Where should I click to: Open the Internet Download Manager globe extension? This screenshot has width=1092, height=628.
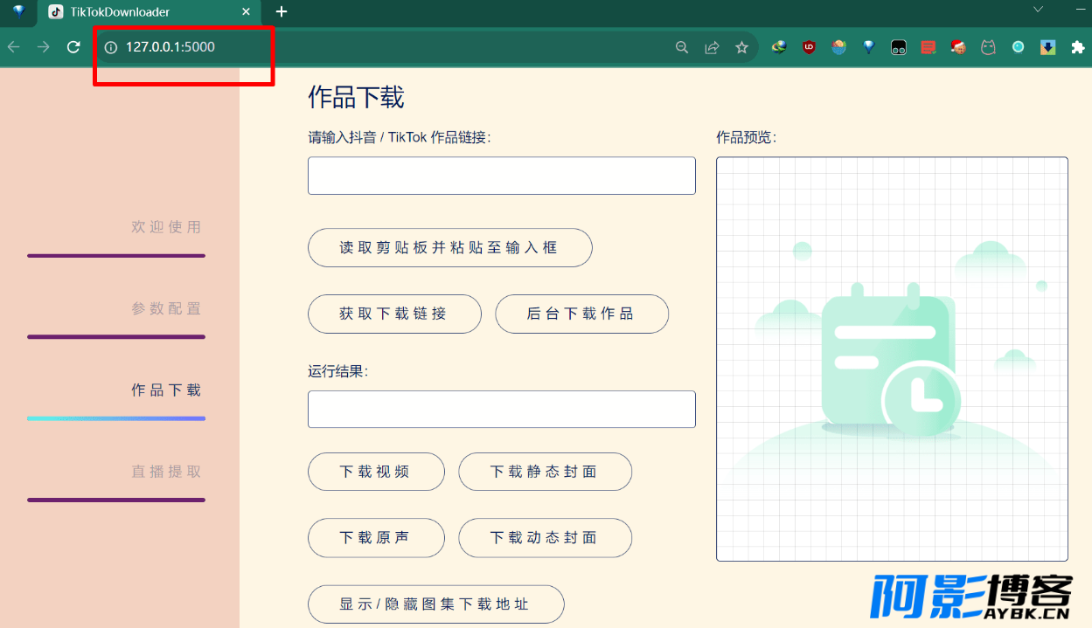(x=779, y=47)
